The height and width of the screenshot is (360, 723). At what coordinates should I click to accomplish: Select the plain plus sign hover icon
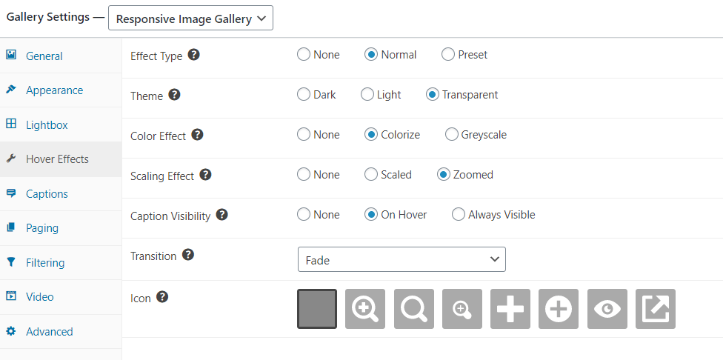[x=510, y=309]
